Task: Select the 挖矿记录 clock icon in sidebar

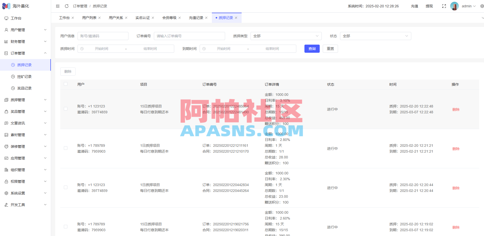Action: pyautogui.click(x=13, y=76)
